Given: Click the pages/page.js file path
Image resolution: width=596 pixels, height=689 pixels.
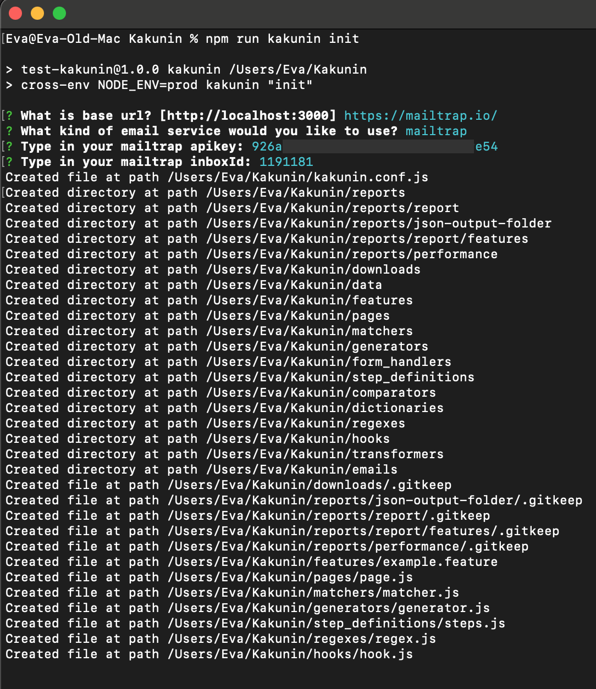Looking at the screenshot, I should pos(290,577).
